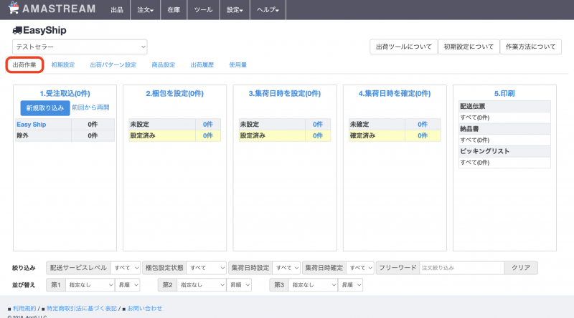Viewport: 574px width, 318px height.
Task: Click the 出荷ツールについて button
Action: 404,47
